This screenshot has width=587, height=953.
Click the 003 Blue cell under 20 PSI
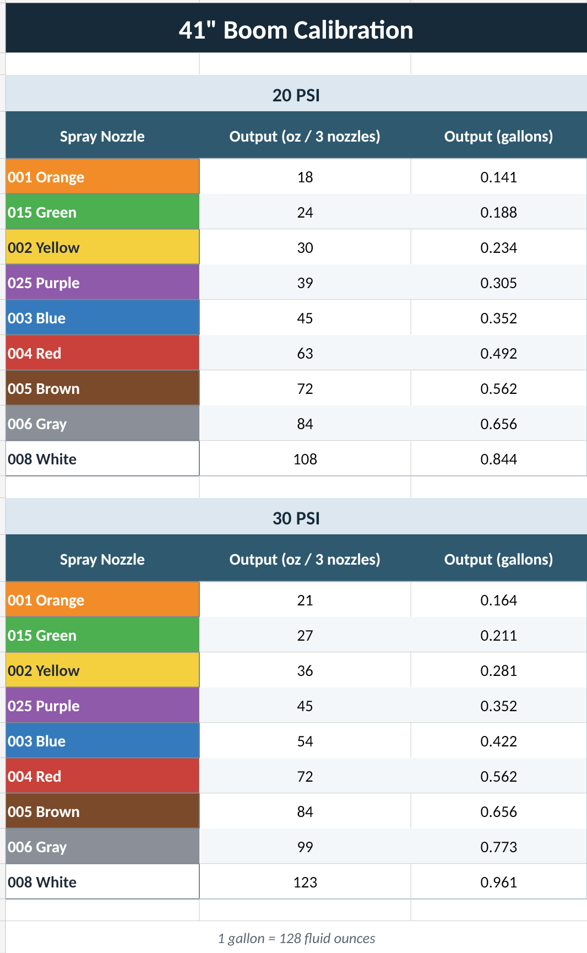tap(102, 318)
